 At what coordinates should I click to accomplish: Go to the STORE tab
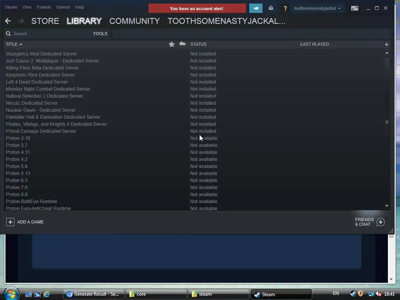[x=45, y=21]
